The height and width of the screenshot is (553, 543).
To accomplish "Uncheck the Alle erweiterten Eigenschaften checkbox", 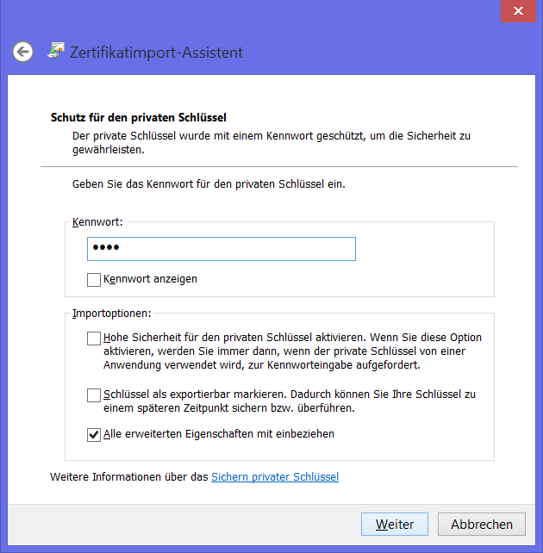I will click(94, 435).
